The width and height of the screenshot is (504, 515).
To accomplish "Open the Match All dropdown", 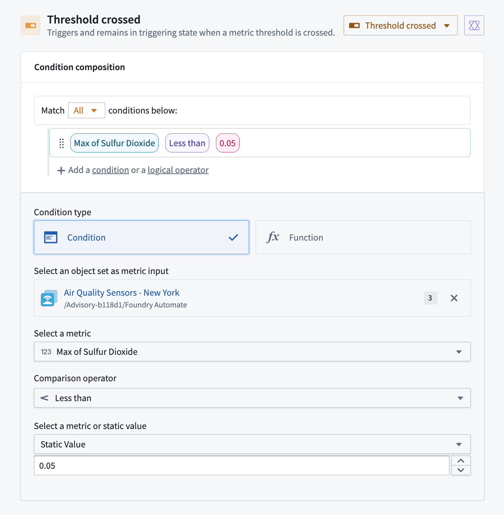I will [86, 111].
